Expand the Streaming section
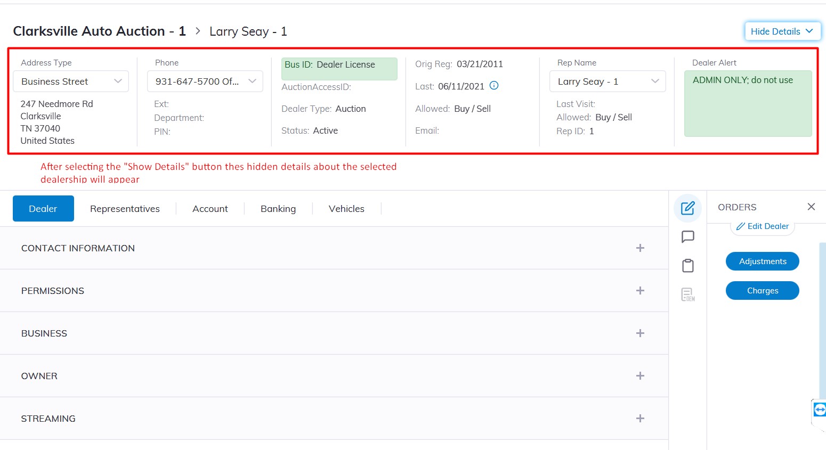This screenshot has height=450, width=826. tap(640, 419)
